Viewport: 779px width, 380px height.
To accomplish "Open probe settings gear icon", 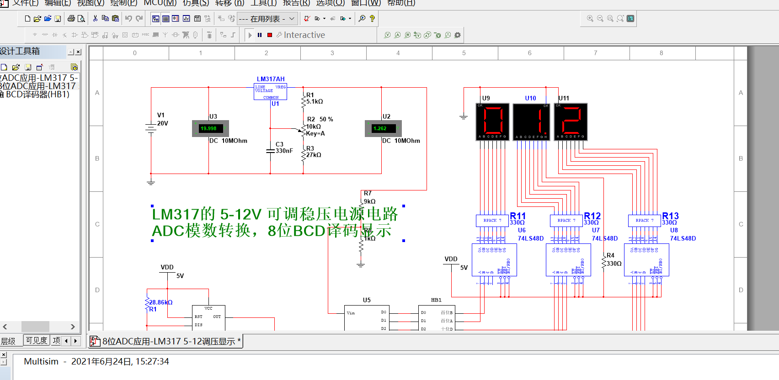I will point(458,35).
